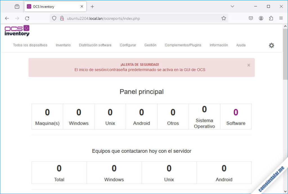Click the Distribución software menu entry
Image resolution: width=288 pixels, height=194 pixels.
tap(95, 45)
